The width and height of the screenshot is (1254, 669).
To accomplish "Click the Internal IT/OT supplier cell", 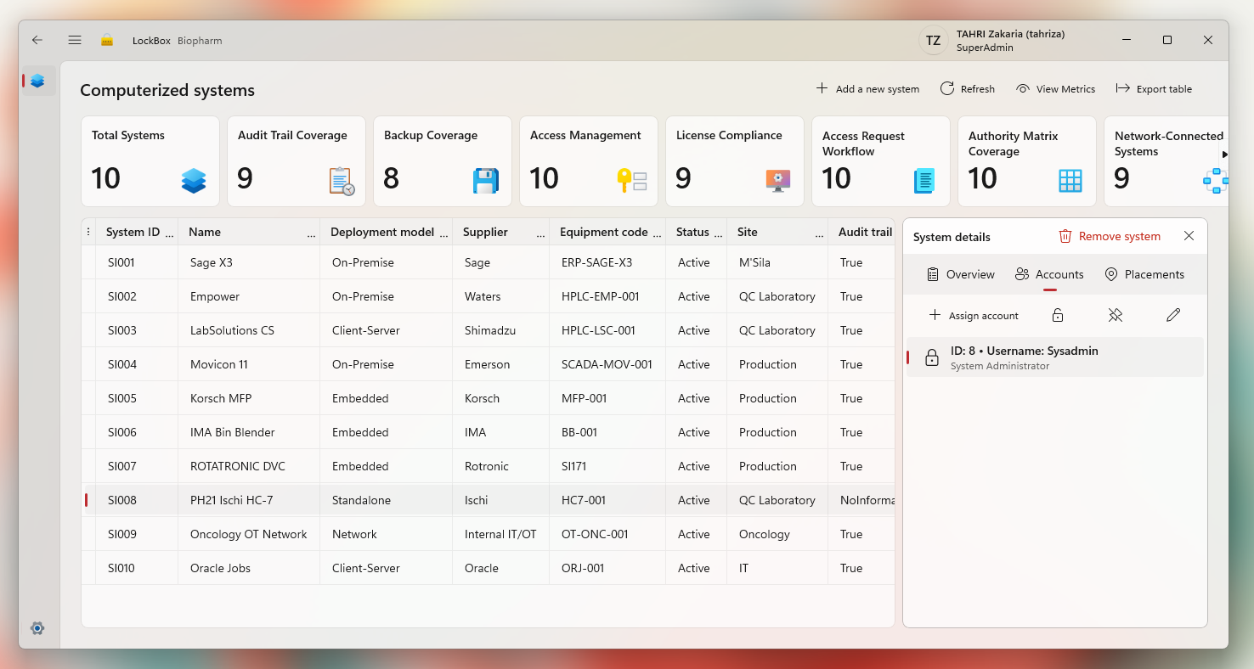I will tap(500, 534).
